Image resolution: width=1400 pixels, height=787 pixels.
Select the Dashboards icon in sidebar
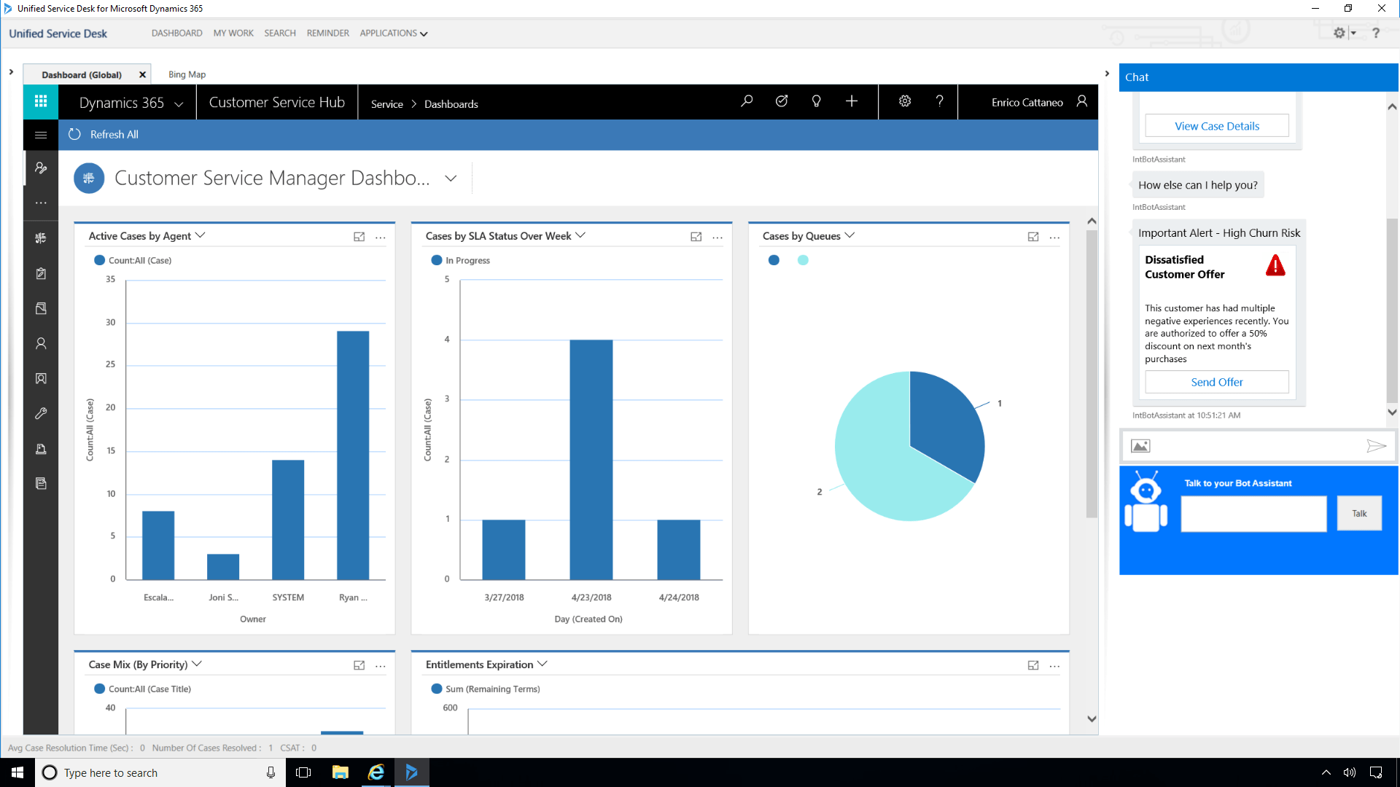tap(41, 238)
